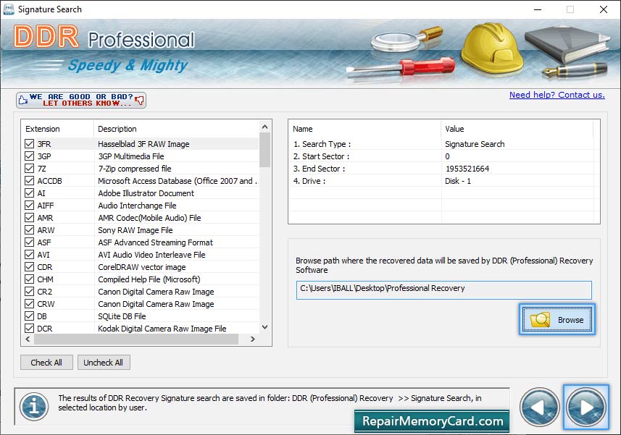Click the Check All button

point(46,362)
